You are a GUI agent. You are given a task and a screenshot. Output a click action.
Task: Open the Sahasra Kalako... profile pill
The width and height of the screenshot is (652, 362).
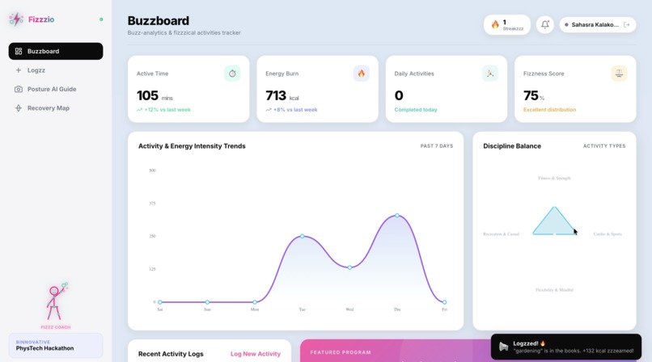coord(598,25)
